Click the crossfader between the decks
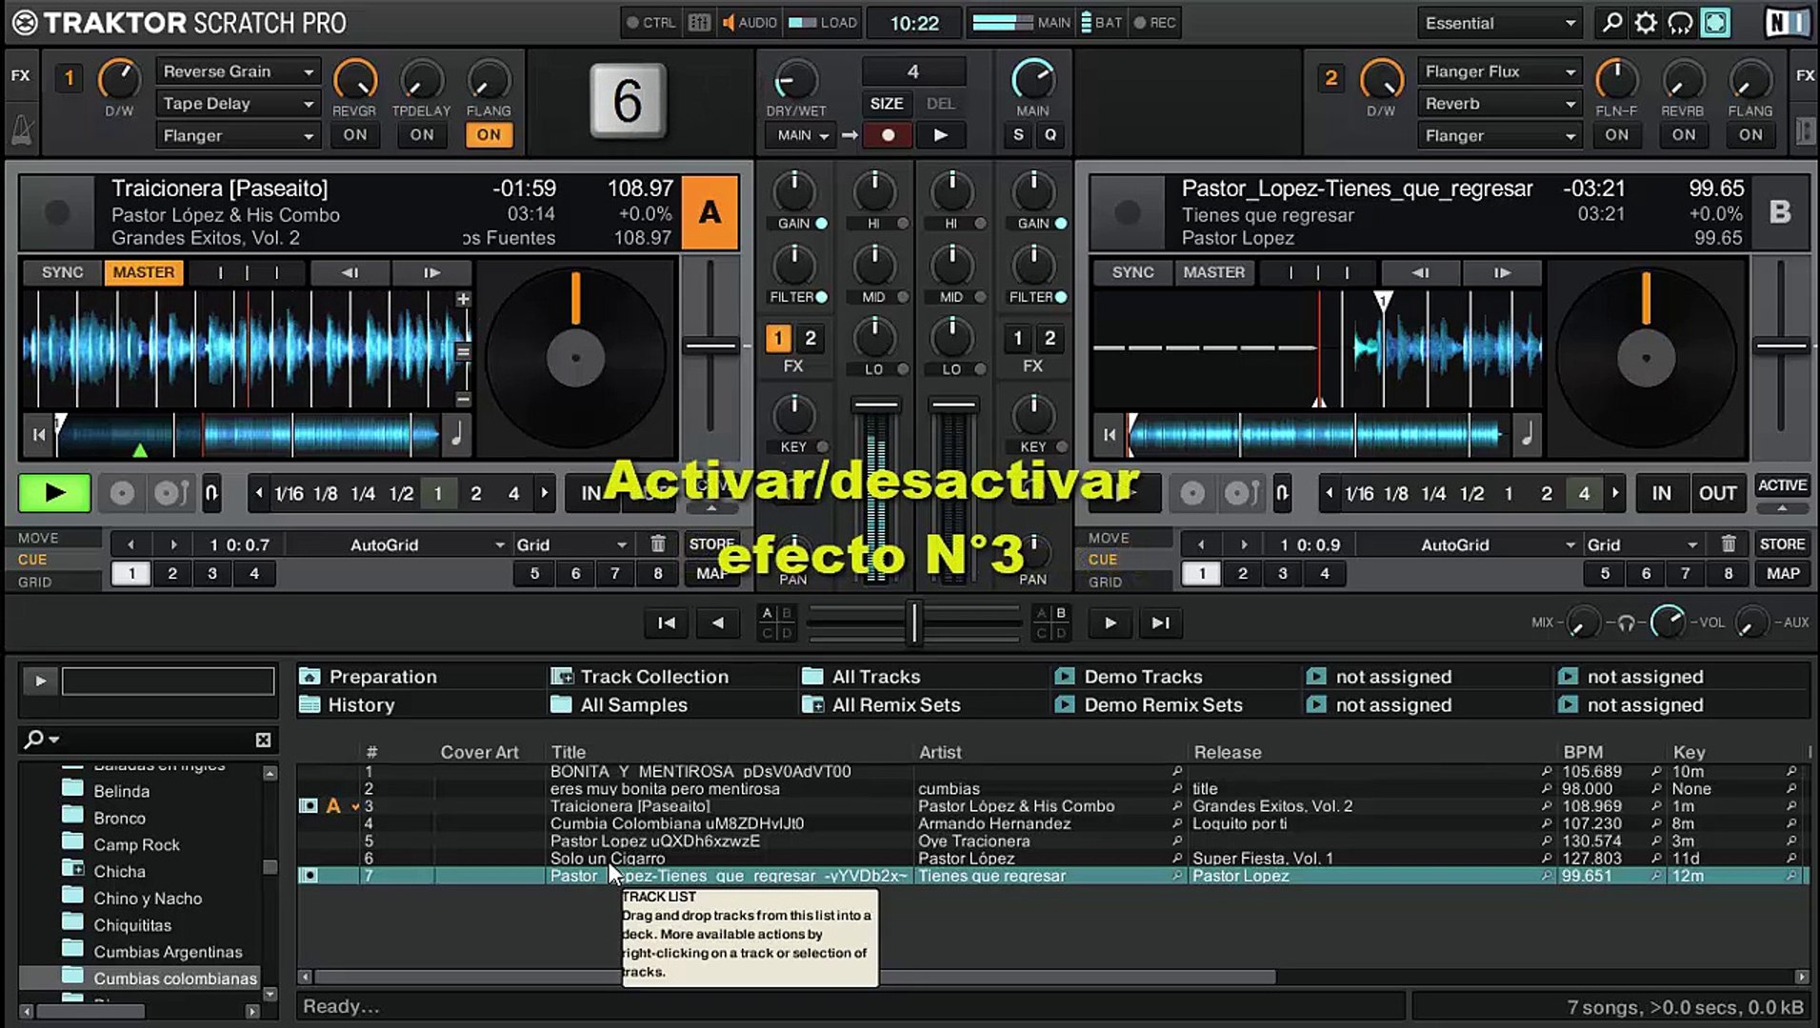This screenshot has height=1028, width=1820. pyautogui.click(x=913, y=623)
